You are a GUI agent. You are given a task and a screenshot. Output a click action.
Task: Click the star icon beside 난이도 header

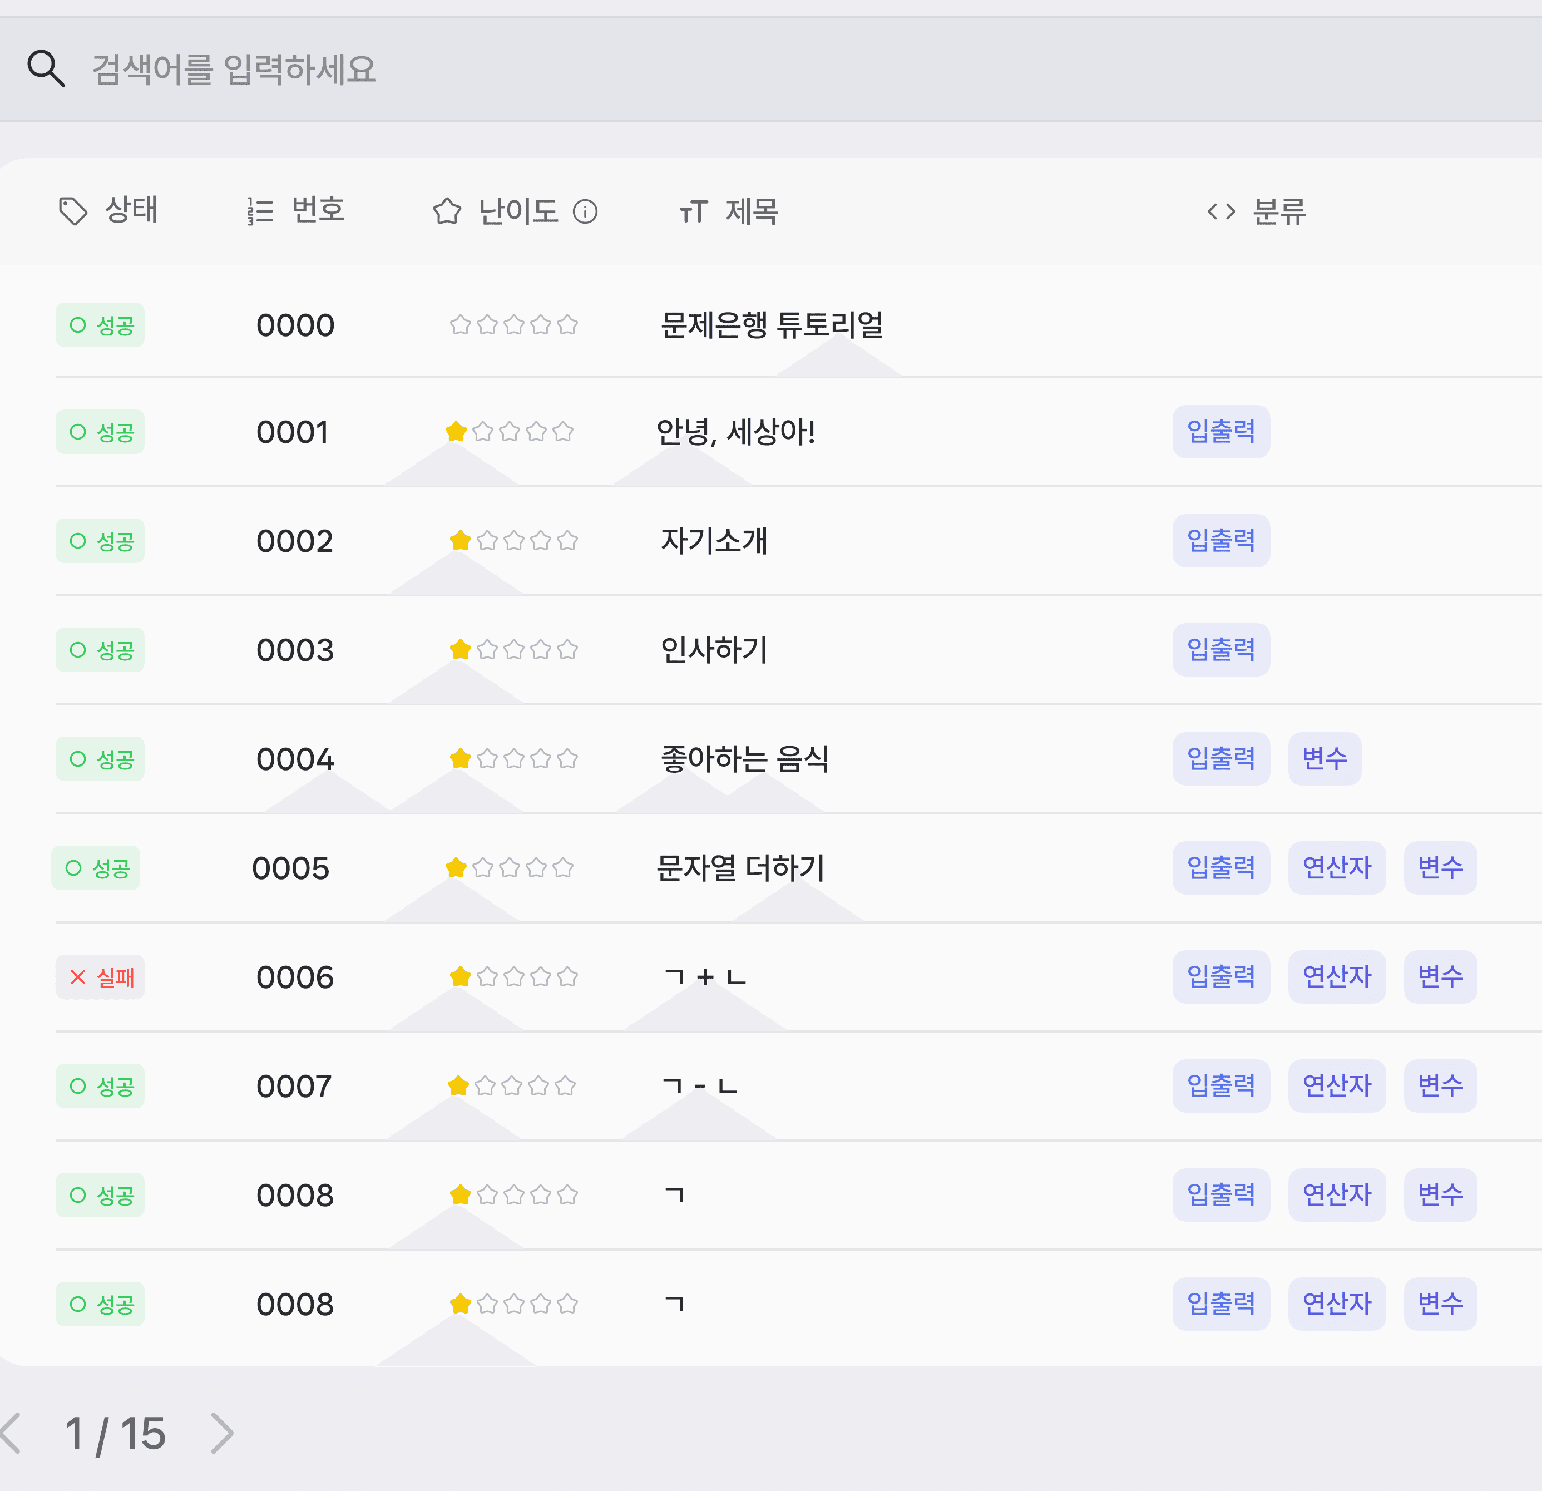[447, 211]
